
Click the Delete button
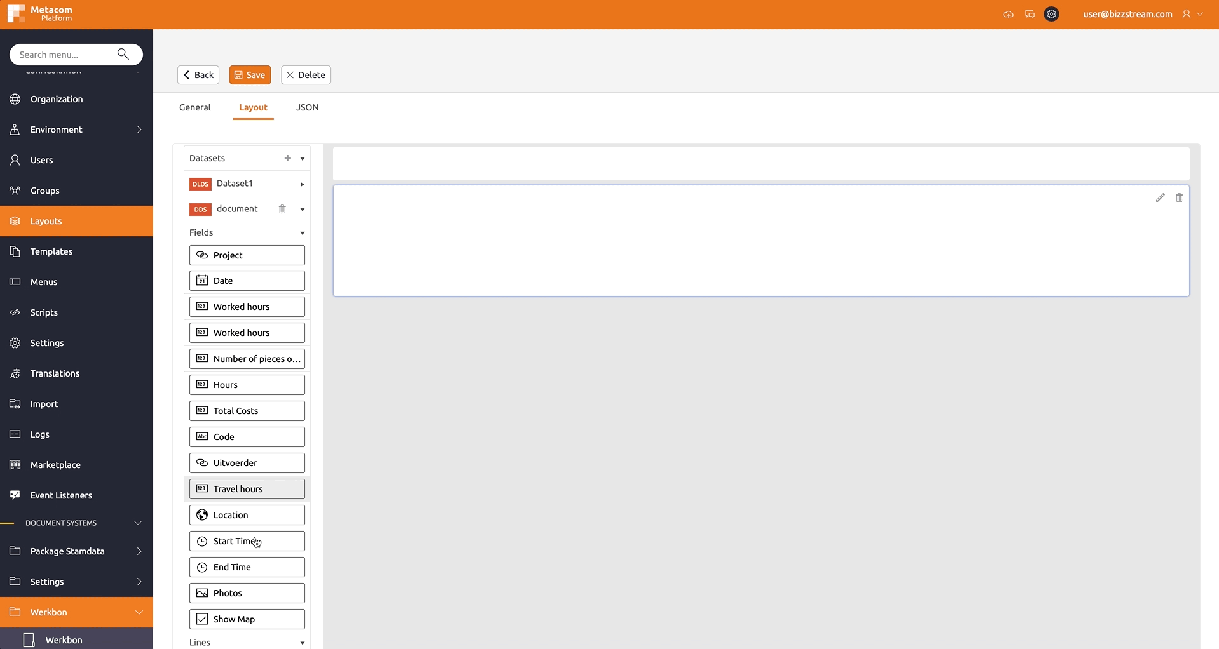[x=306, y=75]
